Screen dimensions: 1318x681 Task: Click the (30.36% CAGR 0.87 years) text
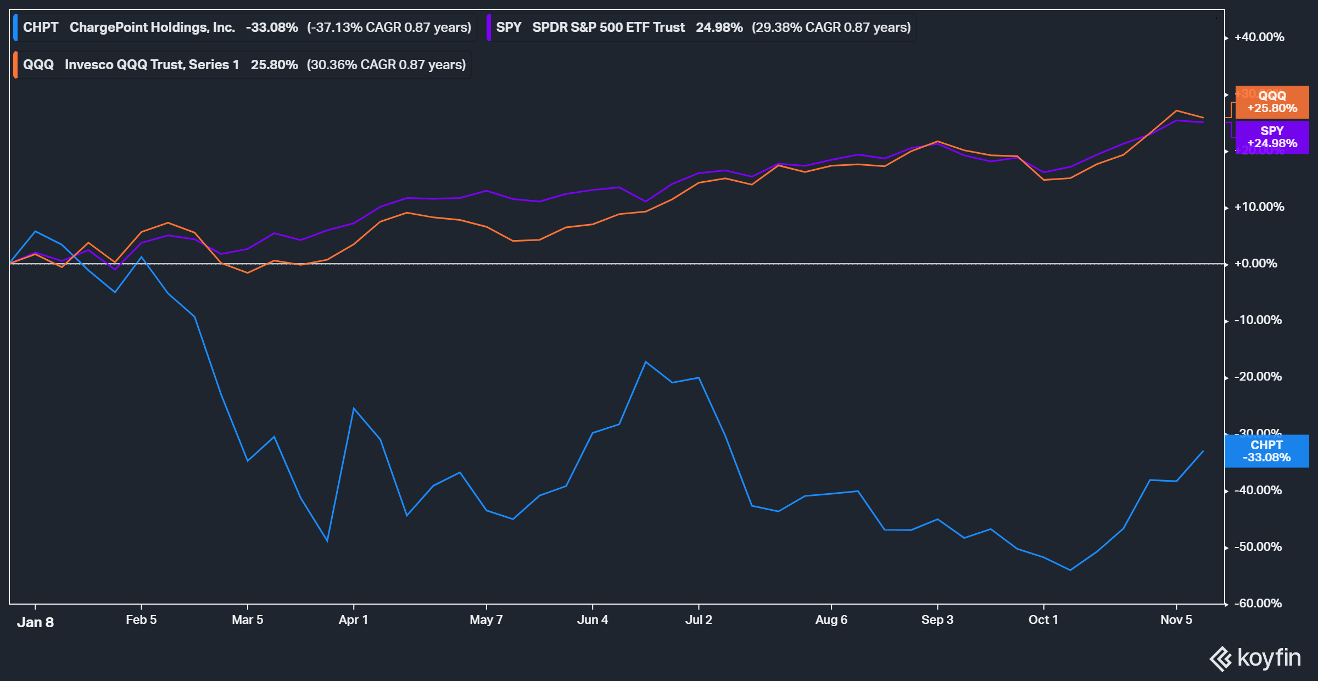[x=387, y=65]
